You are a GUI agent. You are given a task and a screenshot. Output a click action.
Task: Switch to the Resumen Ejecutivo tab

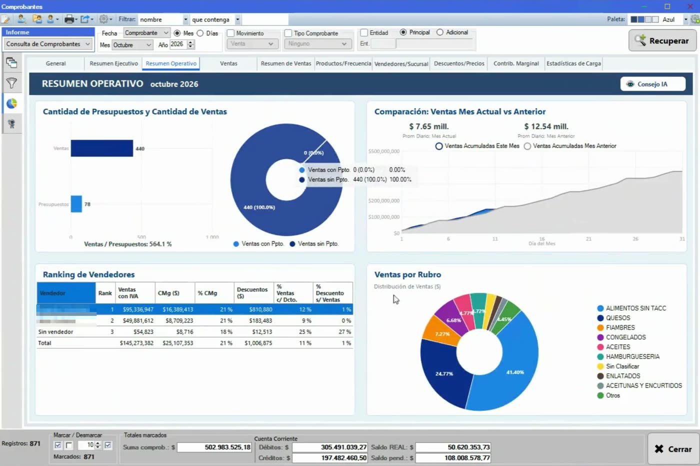113,63
